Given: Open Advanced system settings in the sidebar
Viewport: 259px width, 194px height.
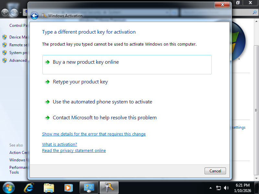Looking at the screenshot, I should point(18,60).
